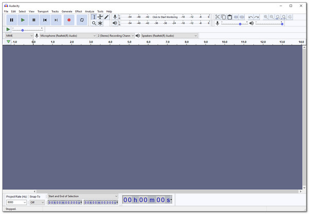Adjust the playback volume slider

pyautogui.click(x=269, y=24)
